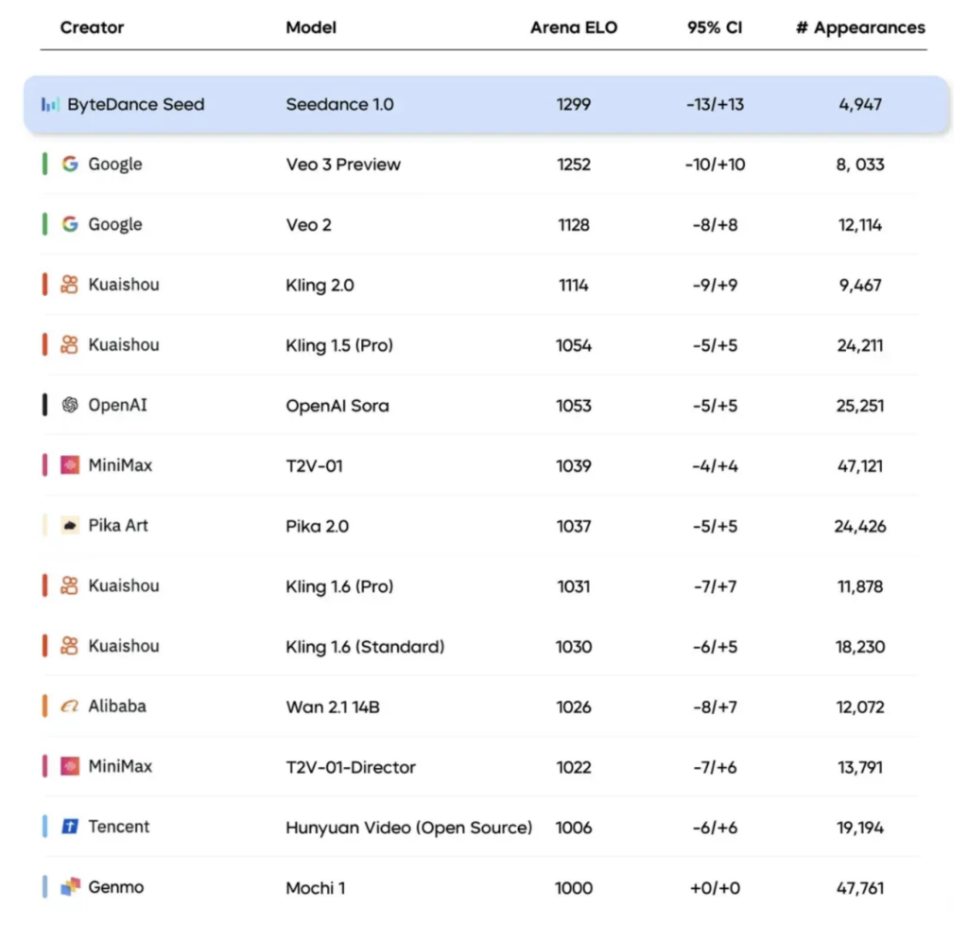
Task: Click the 8, 033 appearances value
Action: coord(860,165)
